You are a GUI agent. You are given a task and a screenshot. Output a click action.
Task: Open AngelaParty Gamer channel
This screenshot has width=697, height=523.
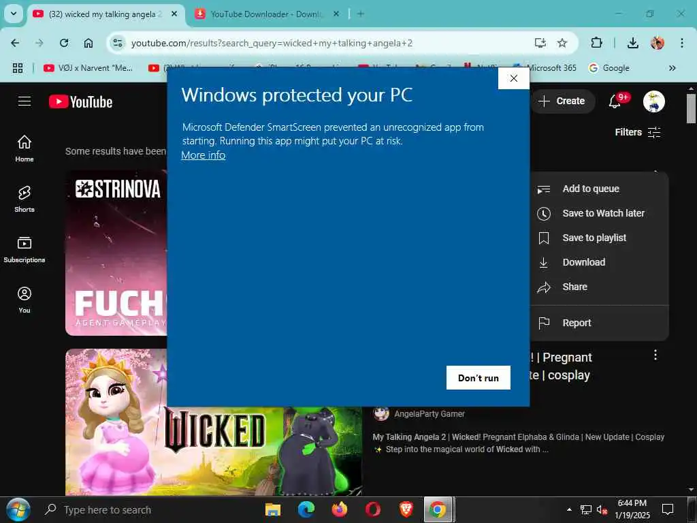429,414
